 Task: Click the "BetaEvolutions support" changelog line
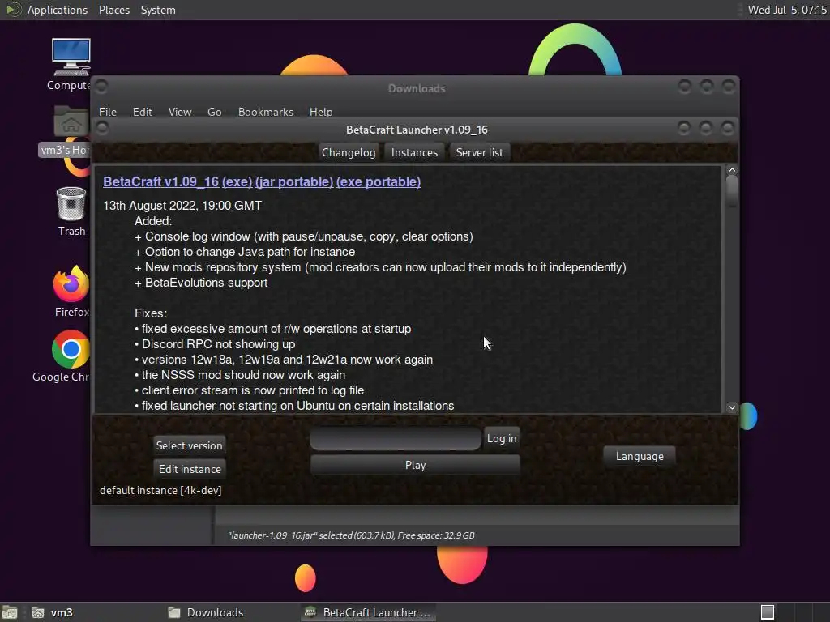pos(201,283)
